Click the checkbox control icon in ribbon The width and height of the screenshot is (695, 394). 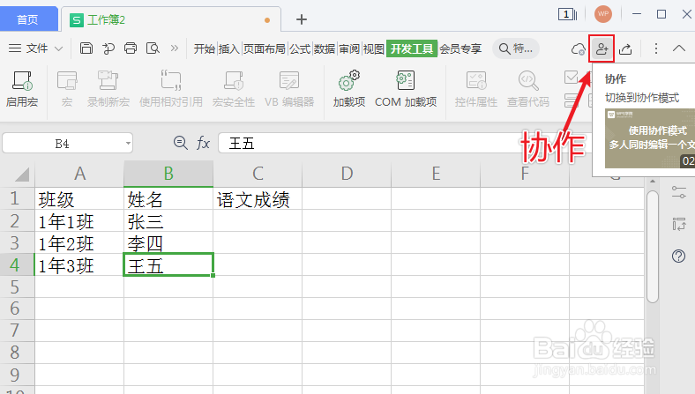point(571,77)
